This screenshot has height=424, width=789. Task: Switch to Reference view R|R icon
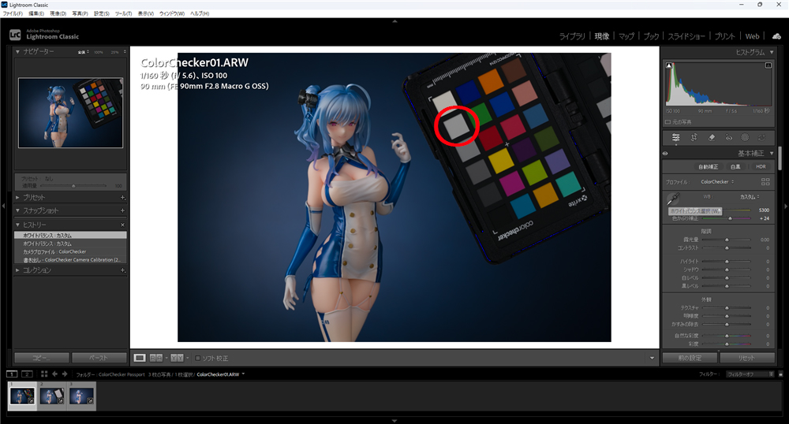(x=156, y=358)
